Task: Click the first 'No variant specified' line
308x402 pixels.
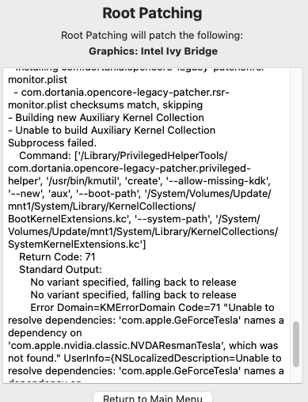Action: tap(134, 283)
